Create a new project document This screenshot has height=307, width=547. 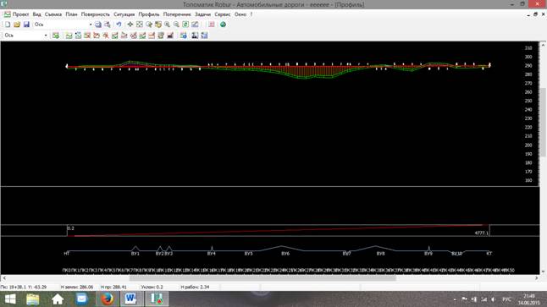point(8,25)
